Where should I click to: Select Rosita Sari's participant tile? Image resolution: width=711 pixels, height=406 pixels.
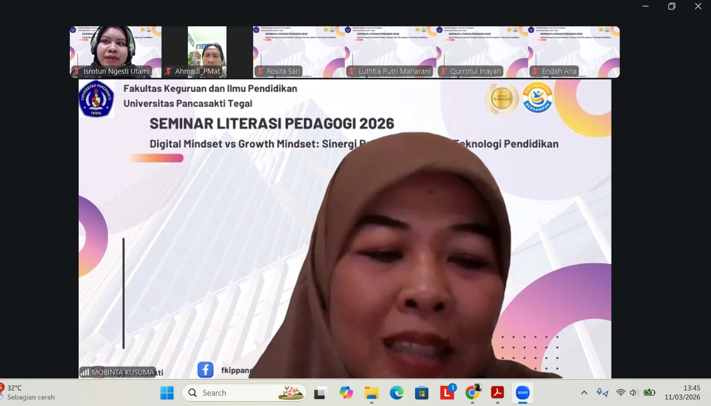[x=299, y=51]
